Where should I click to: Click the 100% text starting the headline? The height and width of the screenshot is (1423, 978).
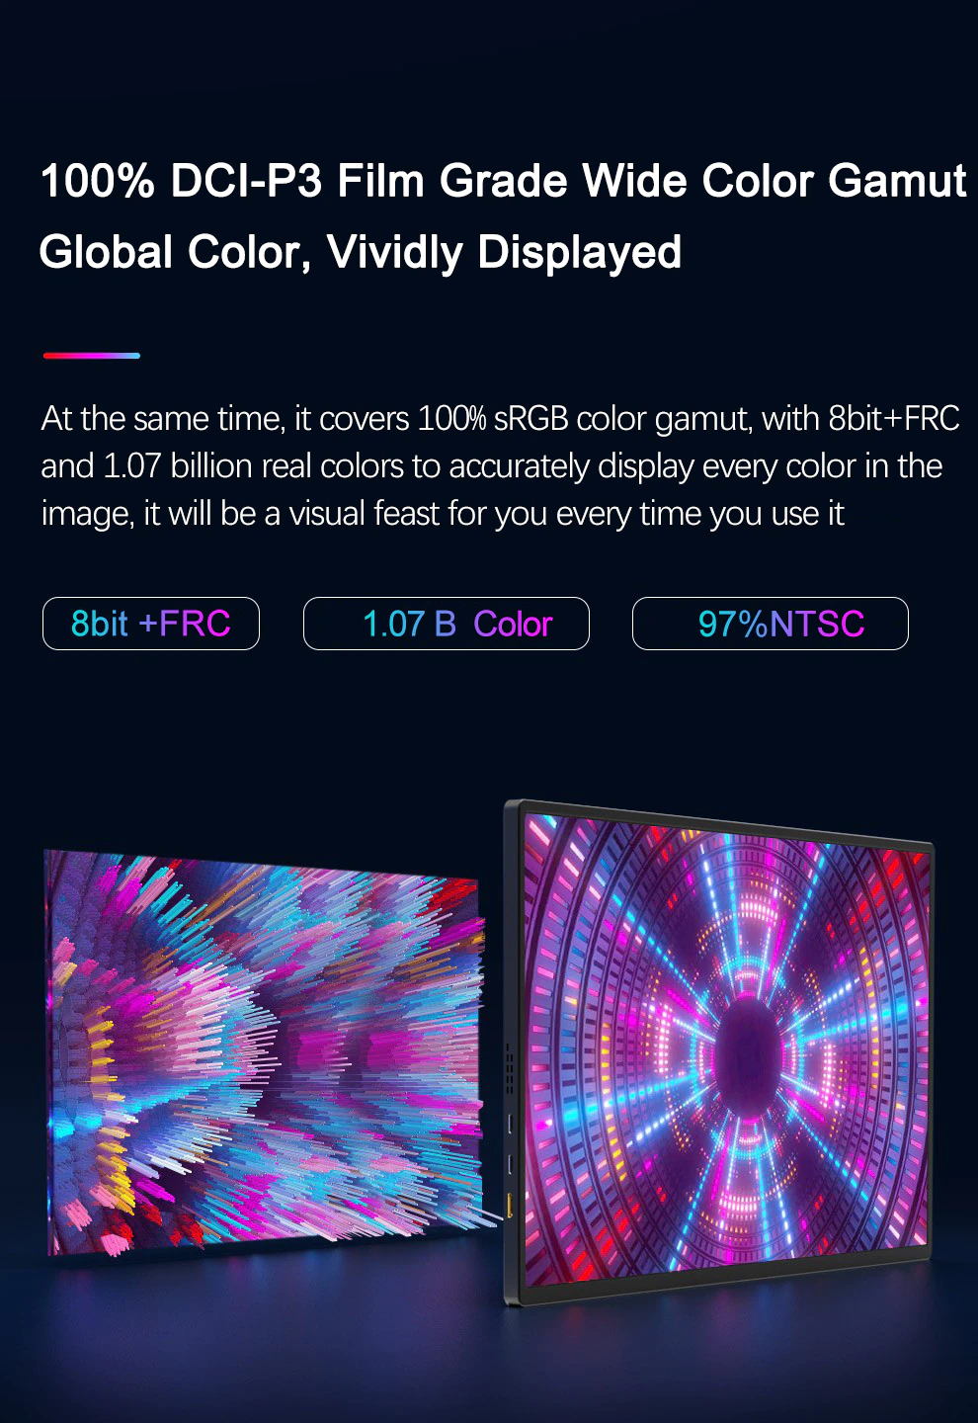(97, 182)
